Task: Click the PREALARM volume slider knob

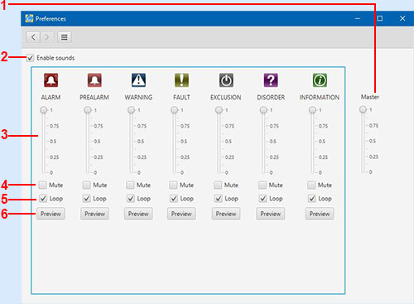Action: coord(88,110)
